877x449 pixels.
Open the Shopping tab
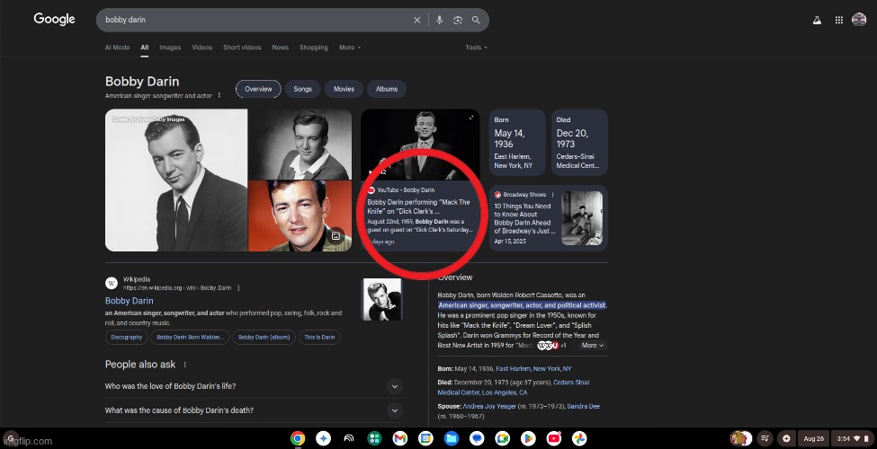click(x=314, y=48)
